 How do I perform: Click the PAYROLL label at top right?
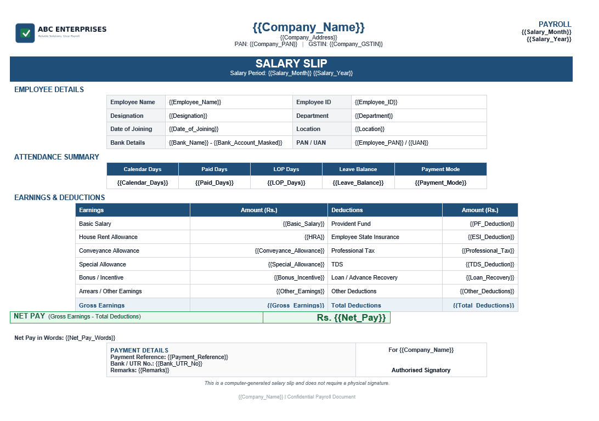click(555, 25)
